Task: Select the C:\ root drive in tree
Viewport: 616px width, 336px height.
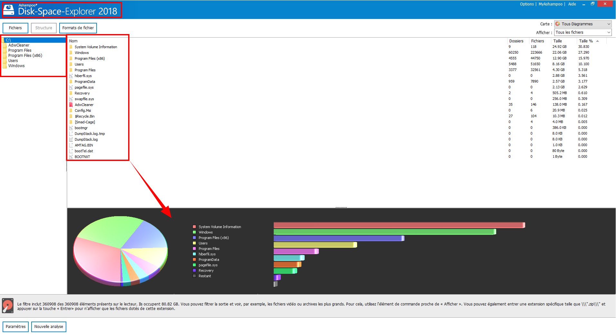Action: point(8,40)
